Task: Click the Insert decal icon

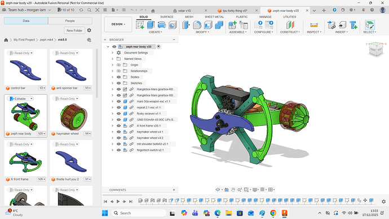Action: coord(342,25)
